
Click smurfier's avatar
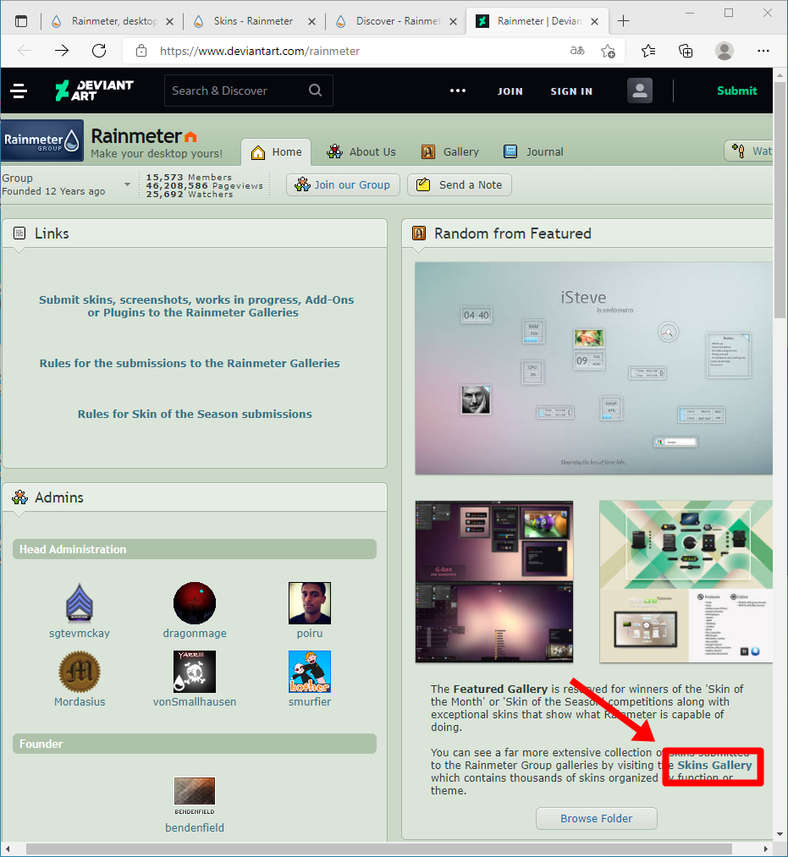pyautogui.click(x=310, y=672)
